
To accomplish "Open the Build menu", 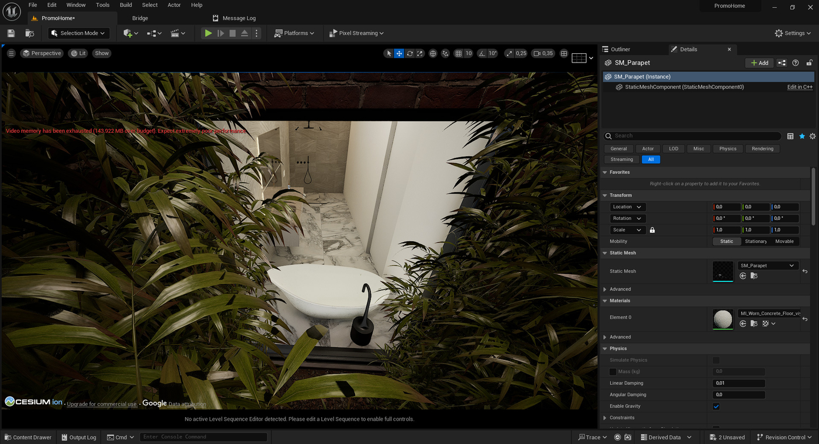I will tap(126, 5).
